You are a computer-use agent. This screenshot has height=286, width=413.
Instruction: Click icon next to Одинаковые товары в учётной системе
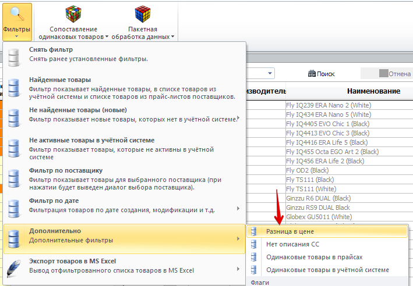(x=253, y=270)
